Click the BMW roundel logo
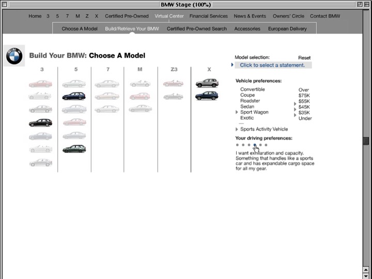 (x=14, y=56)
